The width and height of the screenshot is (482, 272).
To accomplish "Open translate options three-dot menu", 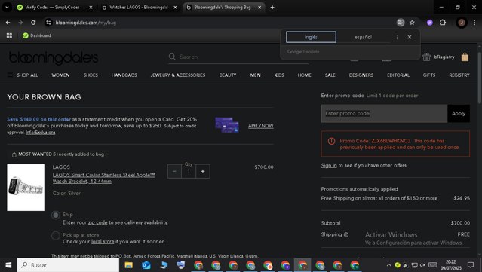I will [398, 37].
